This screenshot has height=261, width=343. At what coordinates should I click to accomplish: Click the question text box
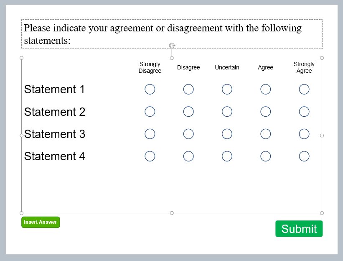coord(172,34)
